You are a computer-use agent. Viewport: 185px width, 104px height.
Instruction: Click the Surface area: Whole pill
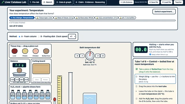[84, 18]
